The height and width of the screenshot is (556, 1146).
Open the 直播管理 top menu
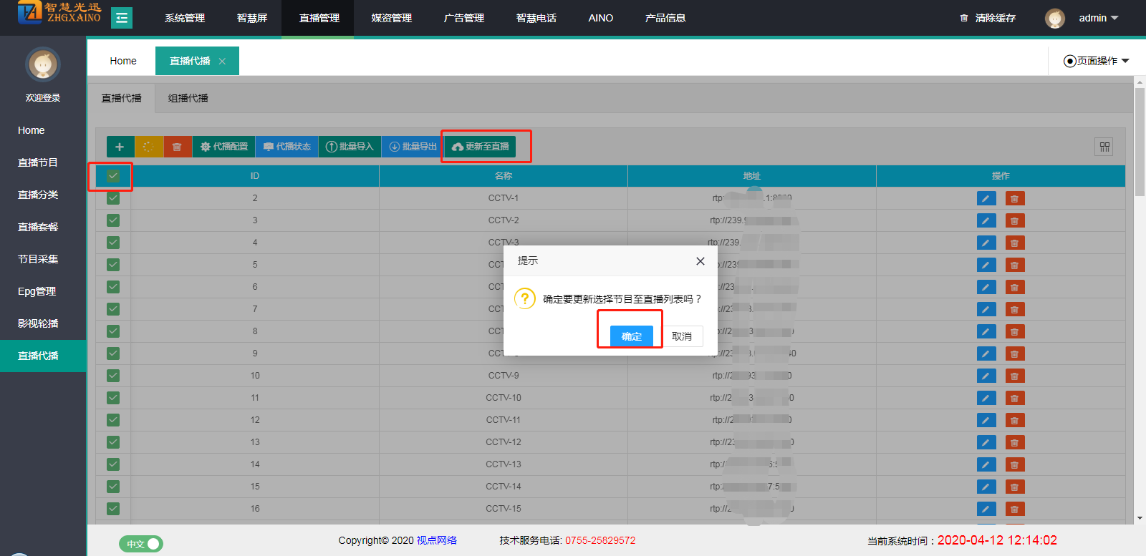(319, 18)
